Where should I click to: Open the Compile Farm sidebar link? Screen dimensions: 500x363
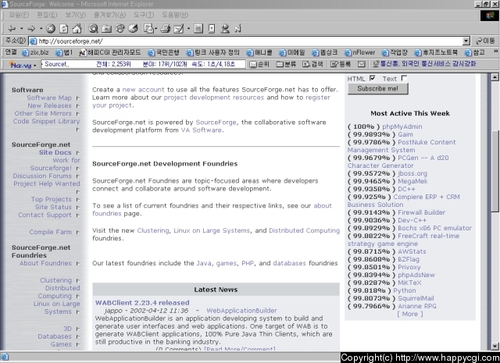50,232
